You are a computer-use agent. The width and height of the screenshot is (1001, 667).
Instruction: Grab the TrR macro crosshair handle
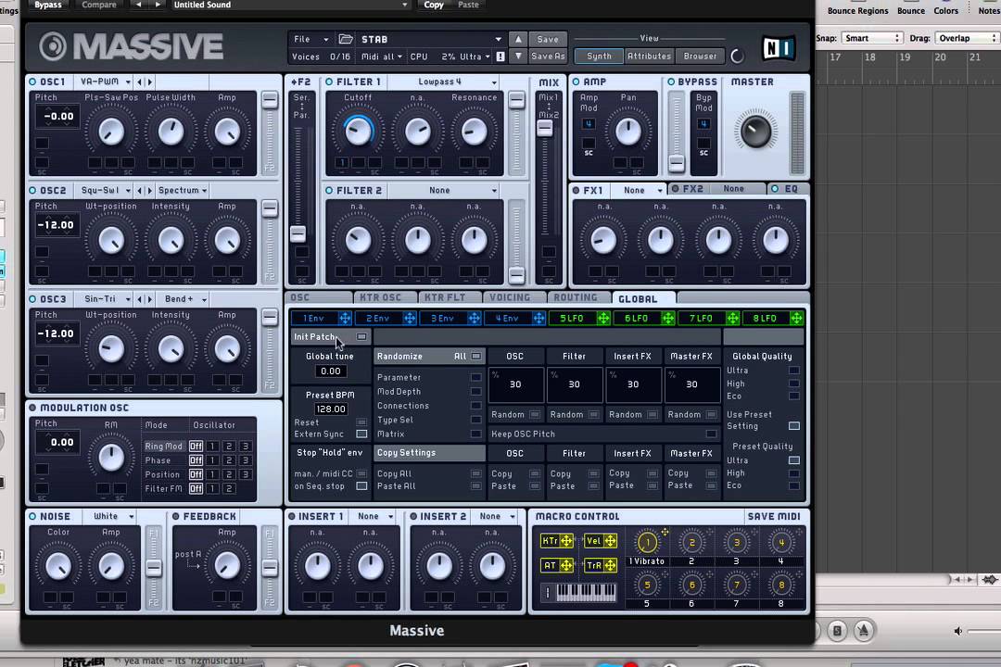[x=610, y=565]
